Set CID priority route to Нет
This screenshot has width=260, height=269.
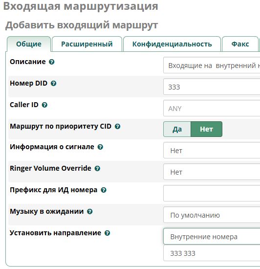point(206,129)
